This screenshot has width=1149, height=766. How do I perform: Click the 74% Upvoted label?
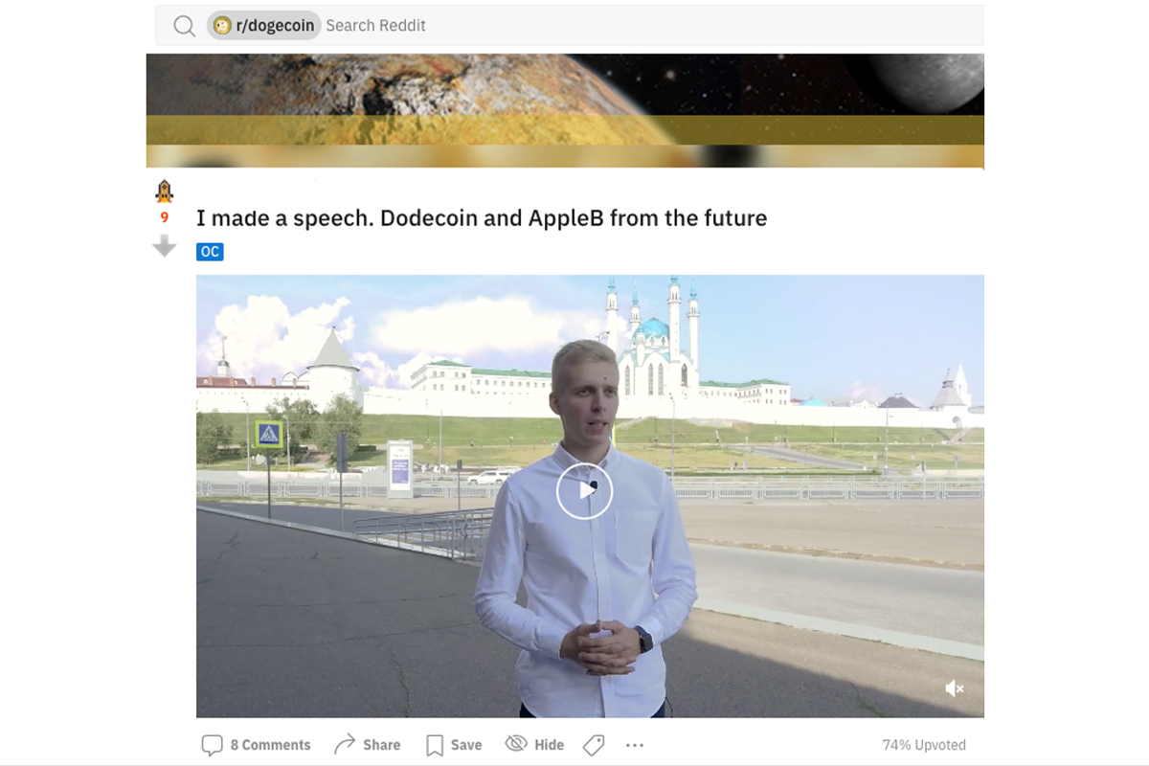tap(924, 745)
